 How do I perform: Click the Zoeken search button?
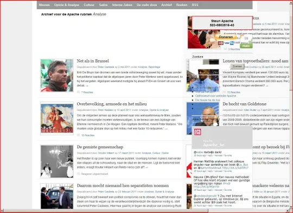pyautogui.click(x=237, y=66)
